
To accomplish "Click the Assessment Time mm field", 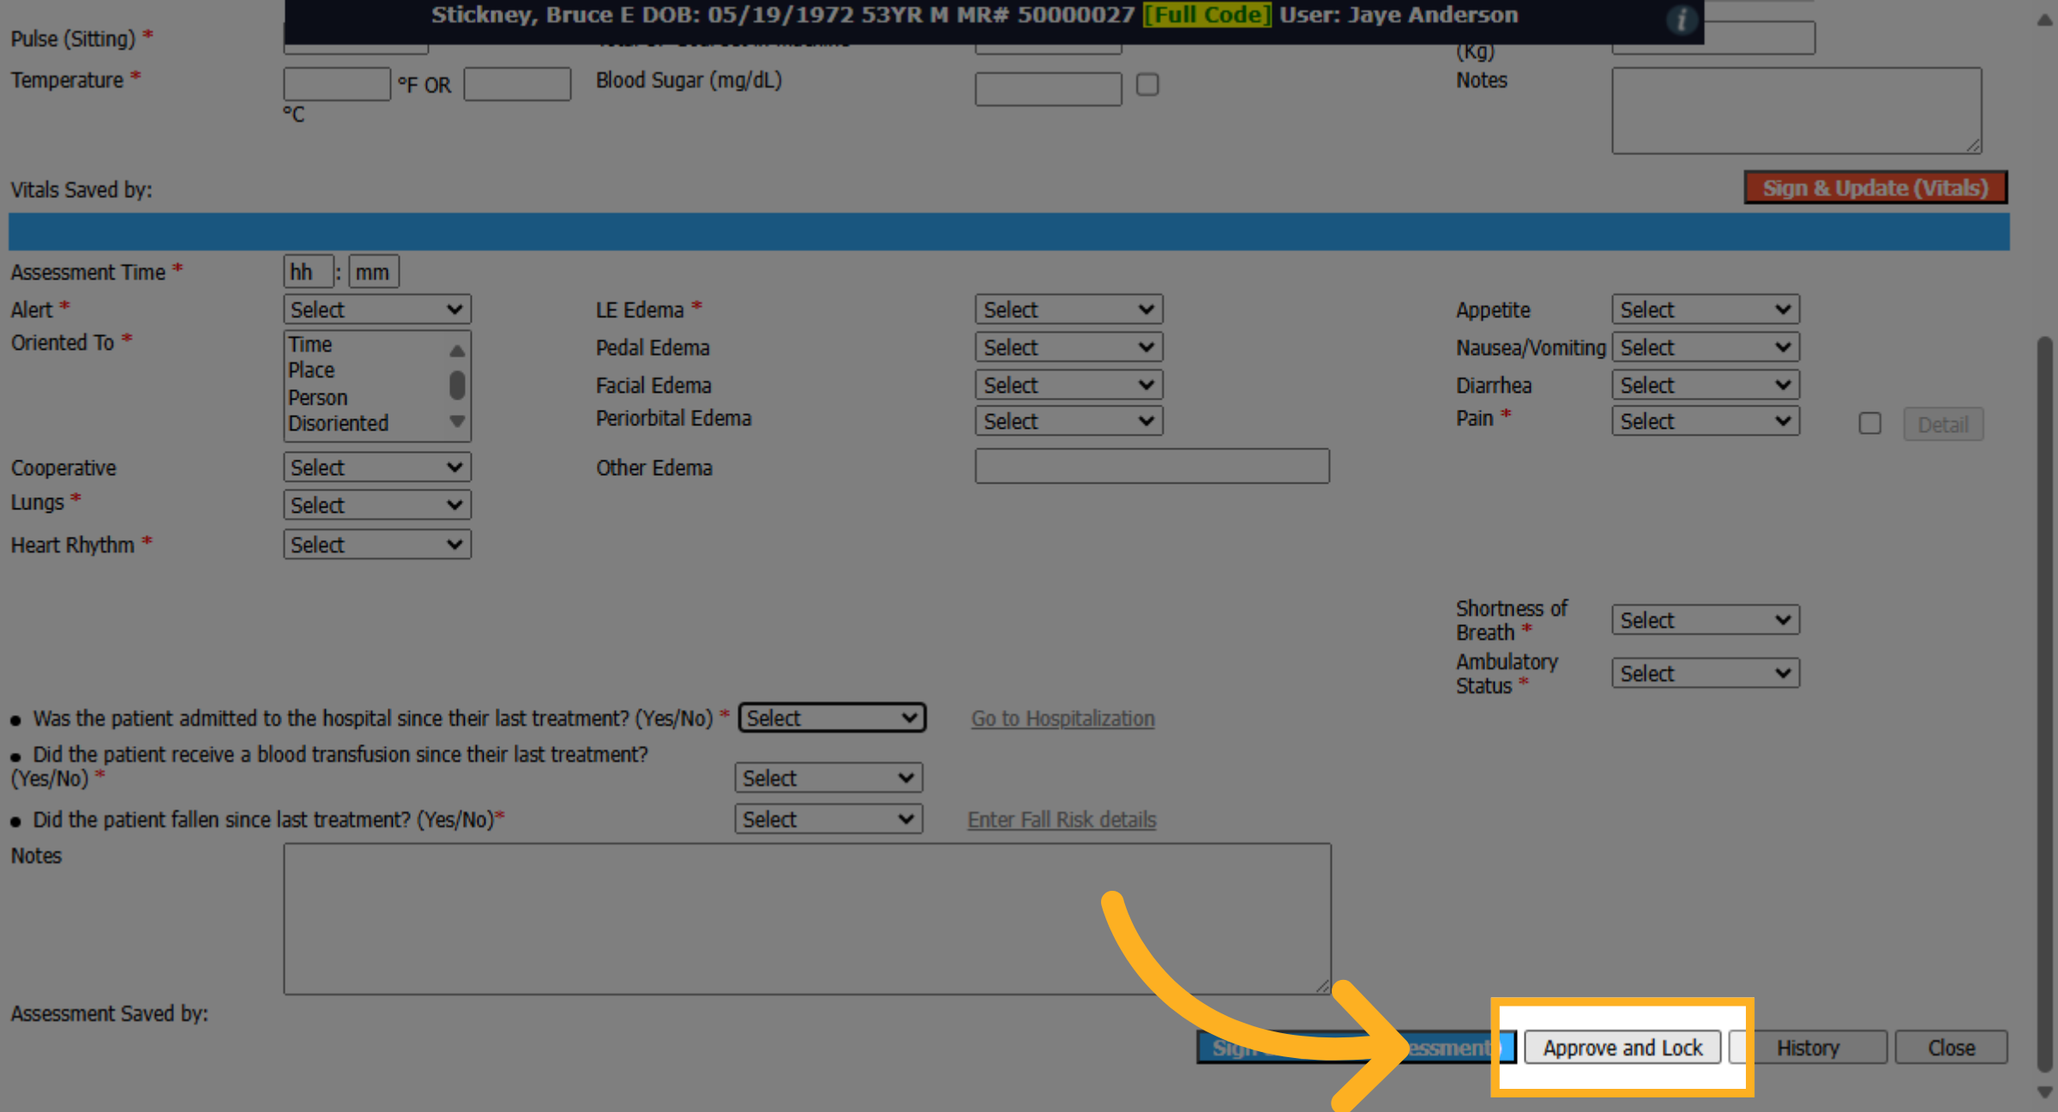I will point(374,272).
